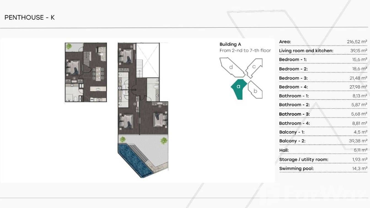This screenshot has height=208, width=370.
Task: Select the 'Bedroom - 4' area row
Action: pyautogui.click(x=323, y=87)
